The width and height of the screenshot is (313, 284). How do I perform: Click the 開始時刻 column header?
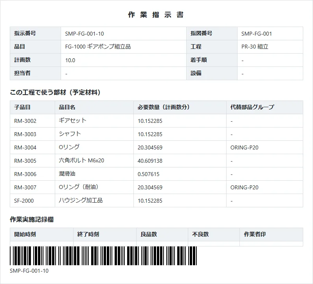(x=41, y=234)
